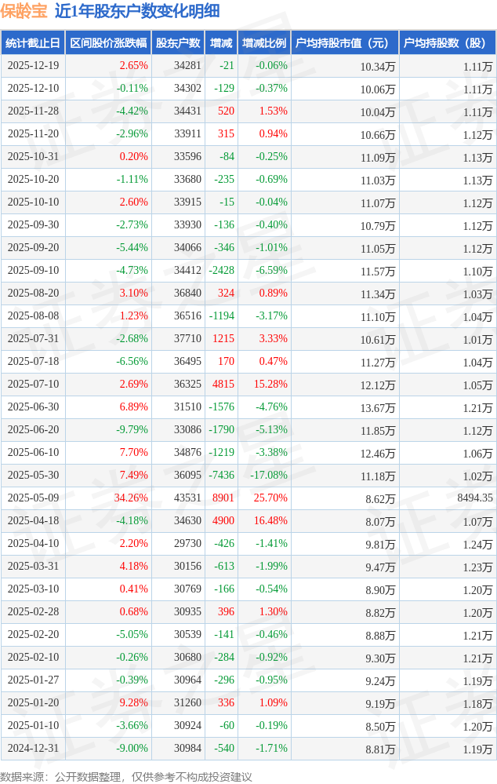Select the 增减比例 column header
This screenshot has width=497, height=784.
pyautogui.click(x=264, y=43)
